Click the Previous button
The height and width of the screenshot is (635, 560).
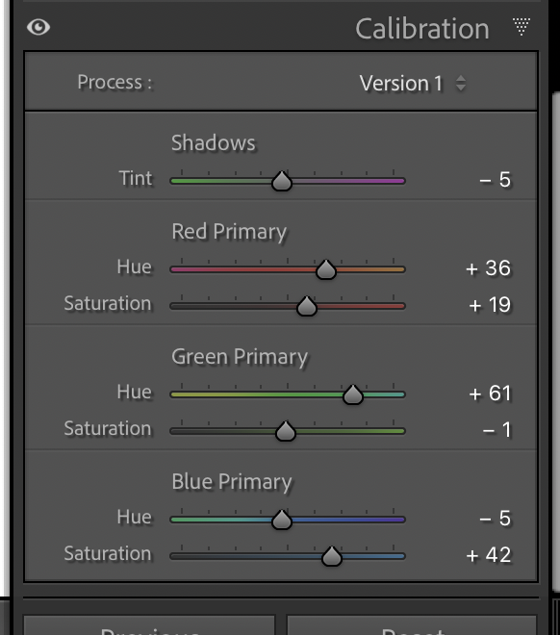149,625
